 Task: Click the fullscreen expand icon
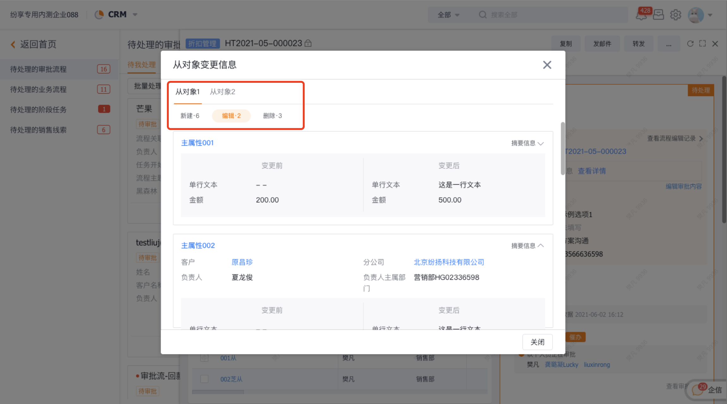pyautogui.click(x=702, y=44)
